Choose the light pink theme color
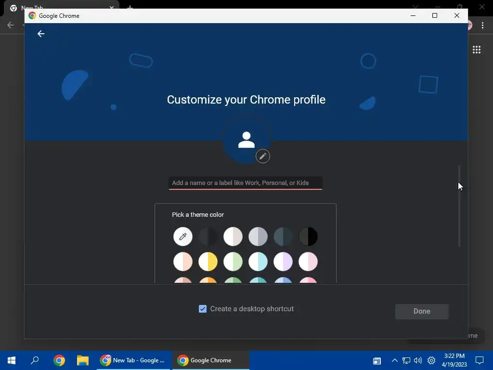This screenshot has height=370, width=493. click(x=308, y=262)
